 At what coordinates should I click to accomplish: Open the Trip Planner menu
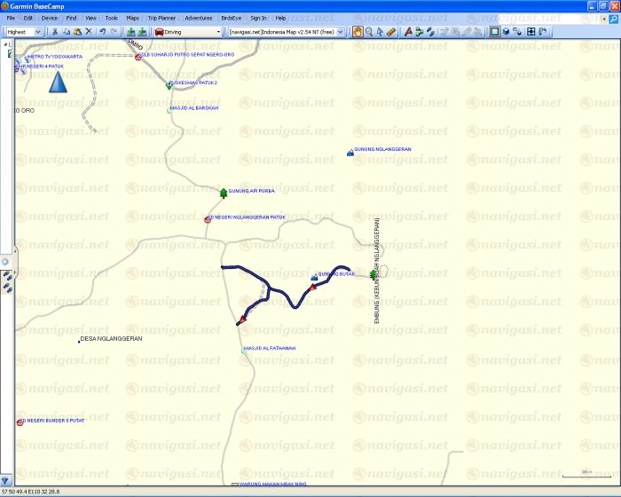[x=161, y=18]
